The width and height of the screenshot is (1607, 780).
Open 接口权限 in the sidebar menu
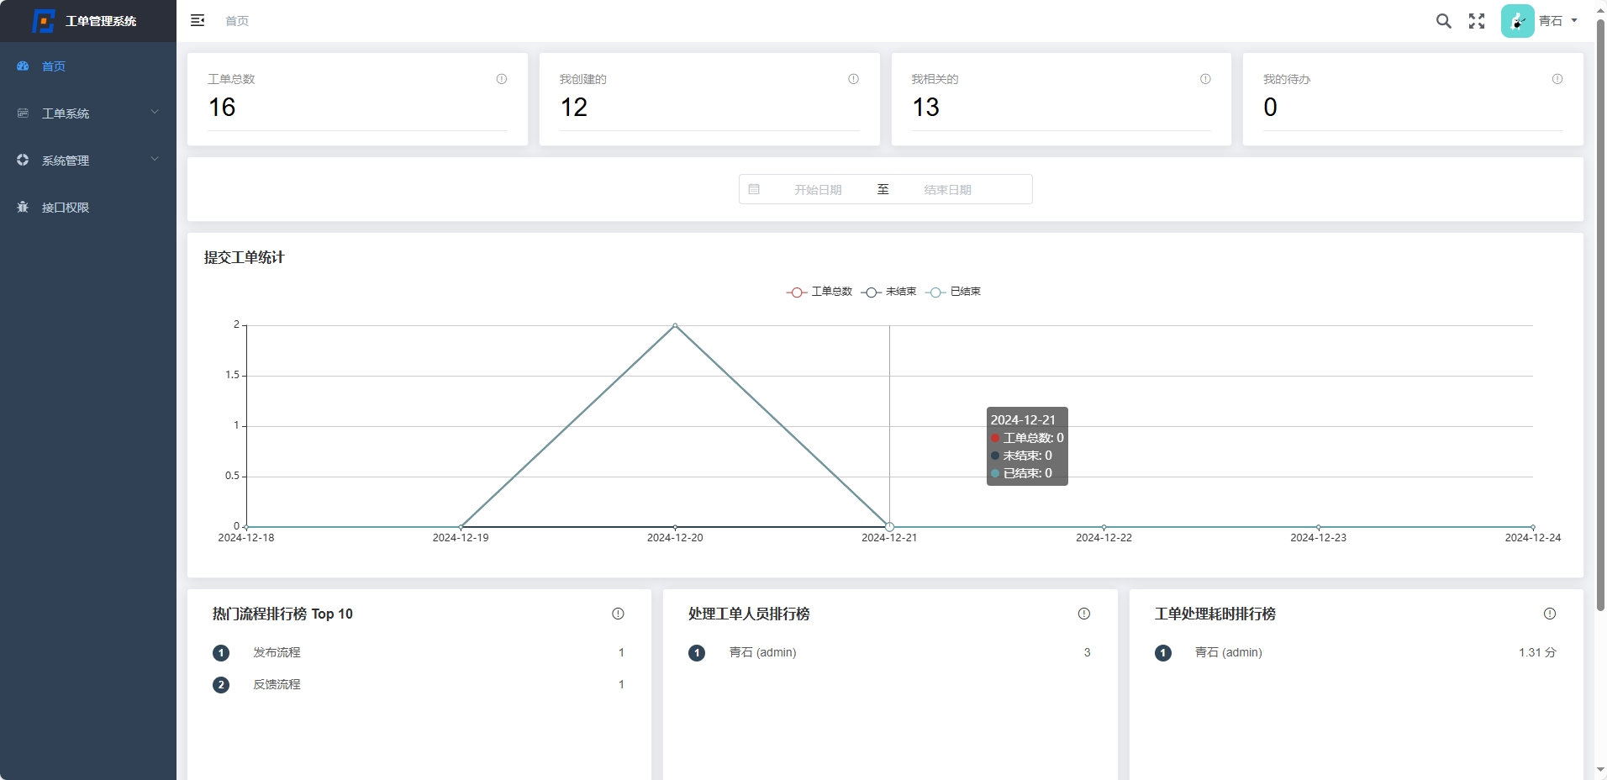pos(88,207)
